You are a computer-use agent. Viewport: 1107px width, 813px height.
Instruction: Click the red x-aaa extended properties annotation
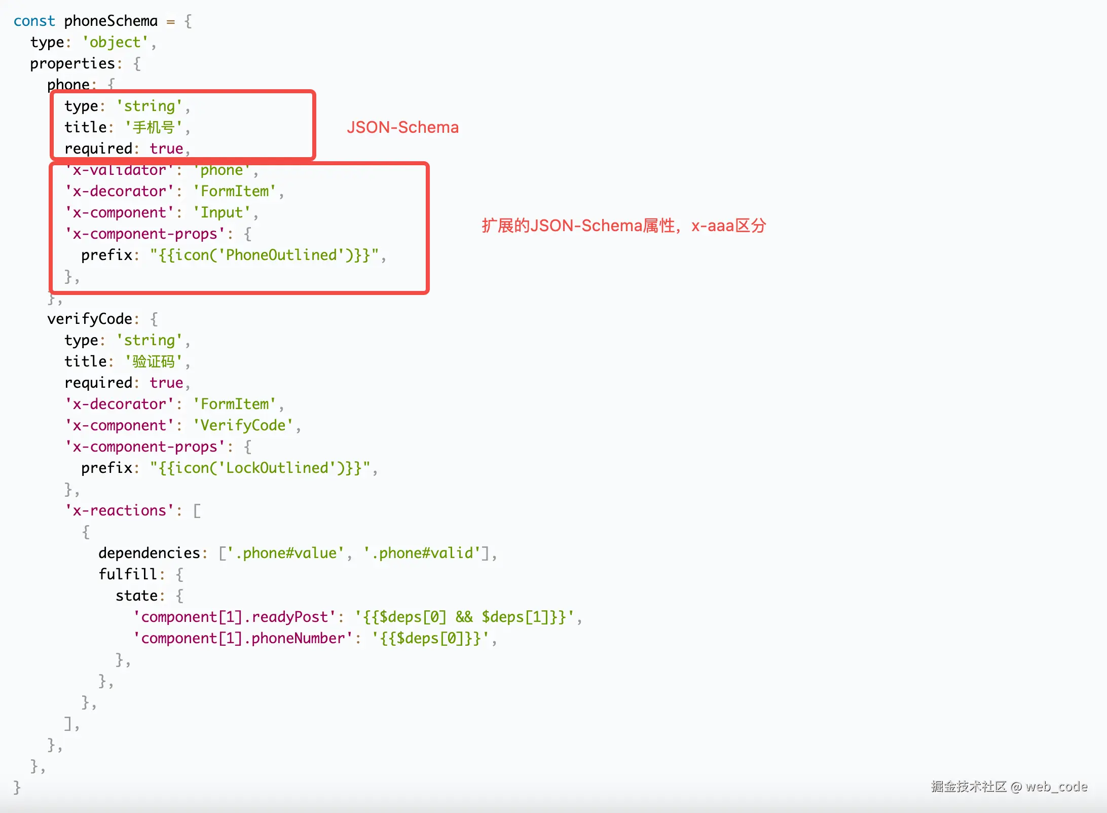pyautogui.click(x=623, y=226)
